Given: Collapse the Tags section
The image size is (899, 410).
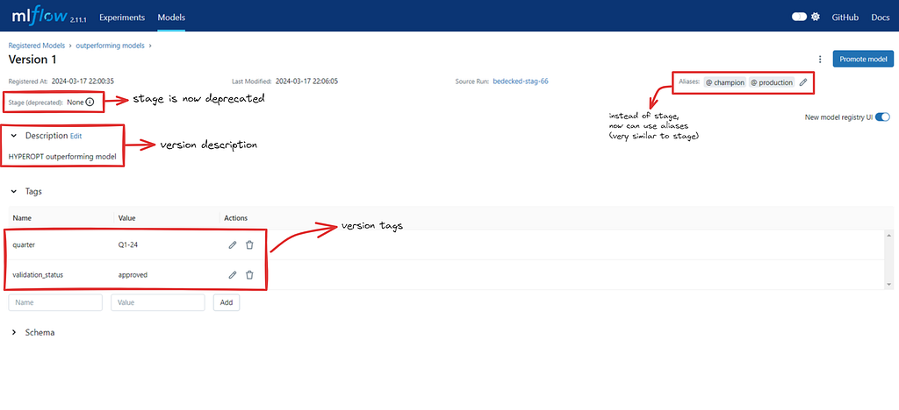Looking at the screenshot, I should point(14,192).
